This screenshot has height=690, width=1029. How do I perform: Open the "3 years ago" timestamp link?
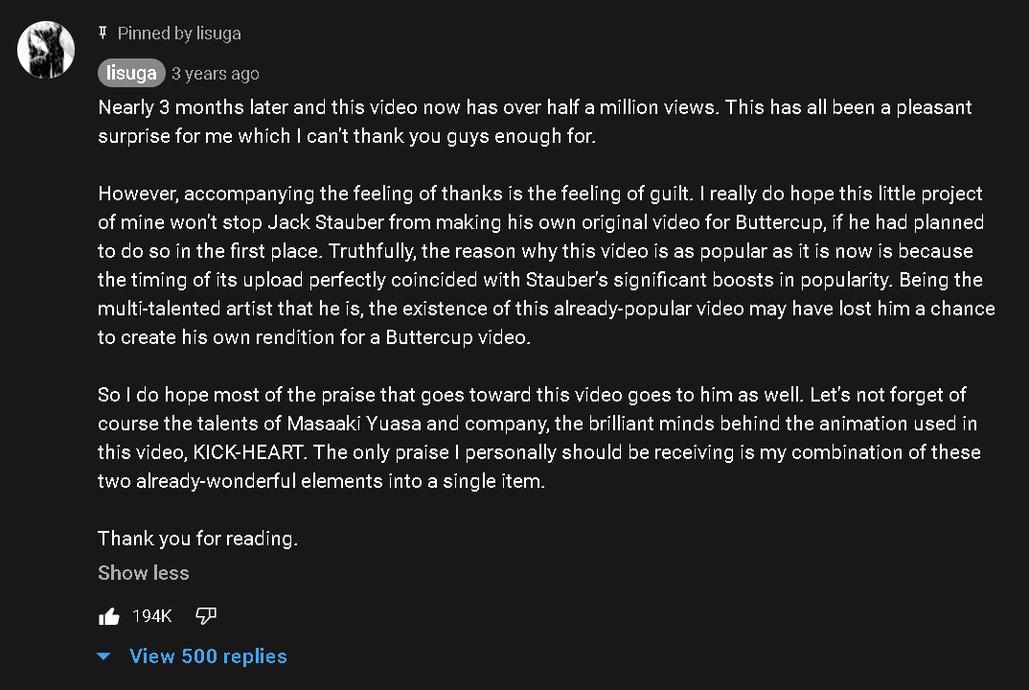(216, 74)
